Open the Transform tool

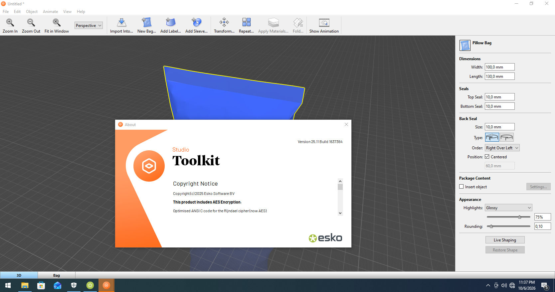(224, 26)
